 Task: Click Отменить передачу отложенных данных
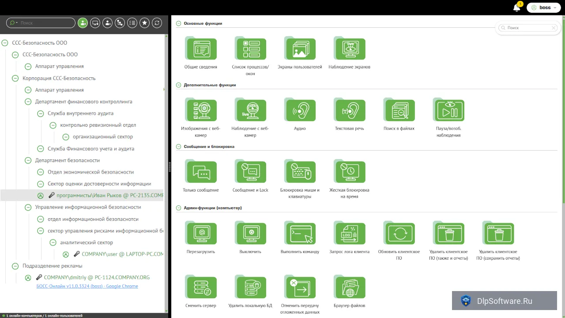(x=300, y=287)
